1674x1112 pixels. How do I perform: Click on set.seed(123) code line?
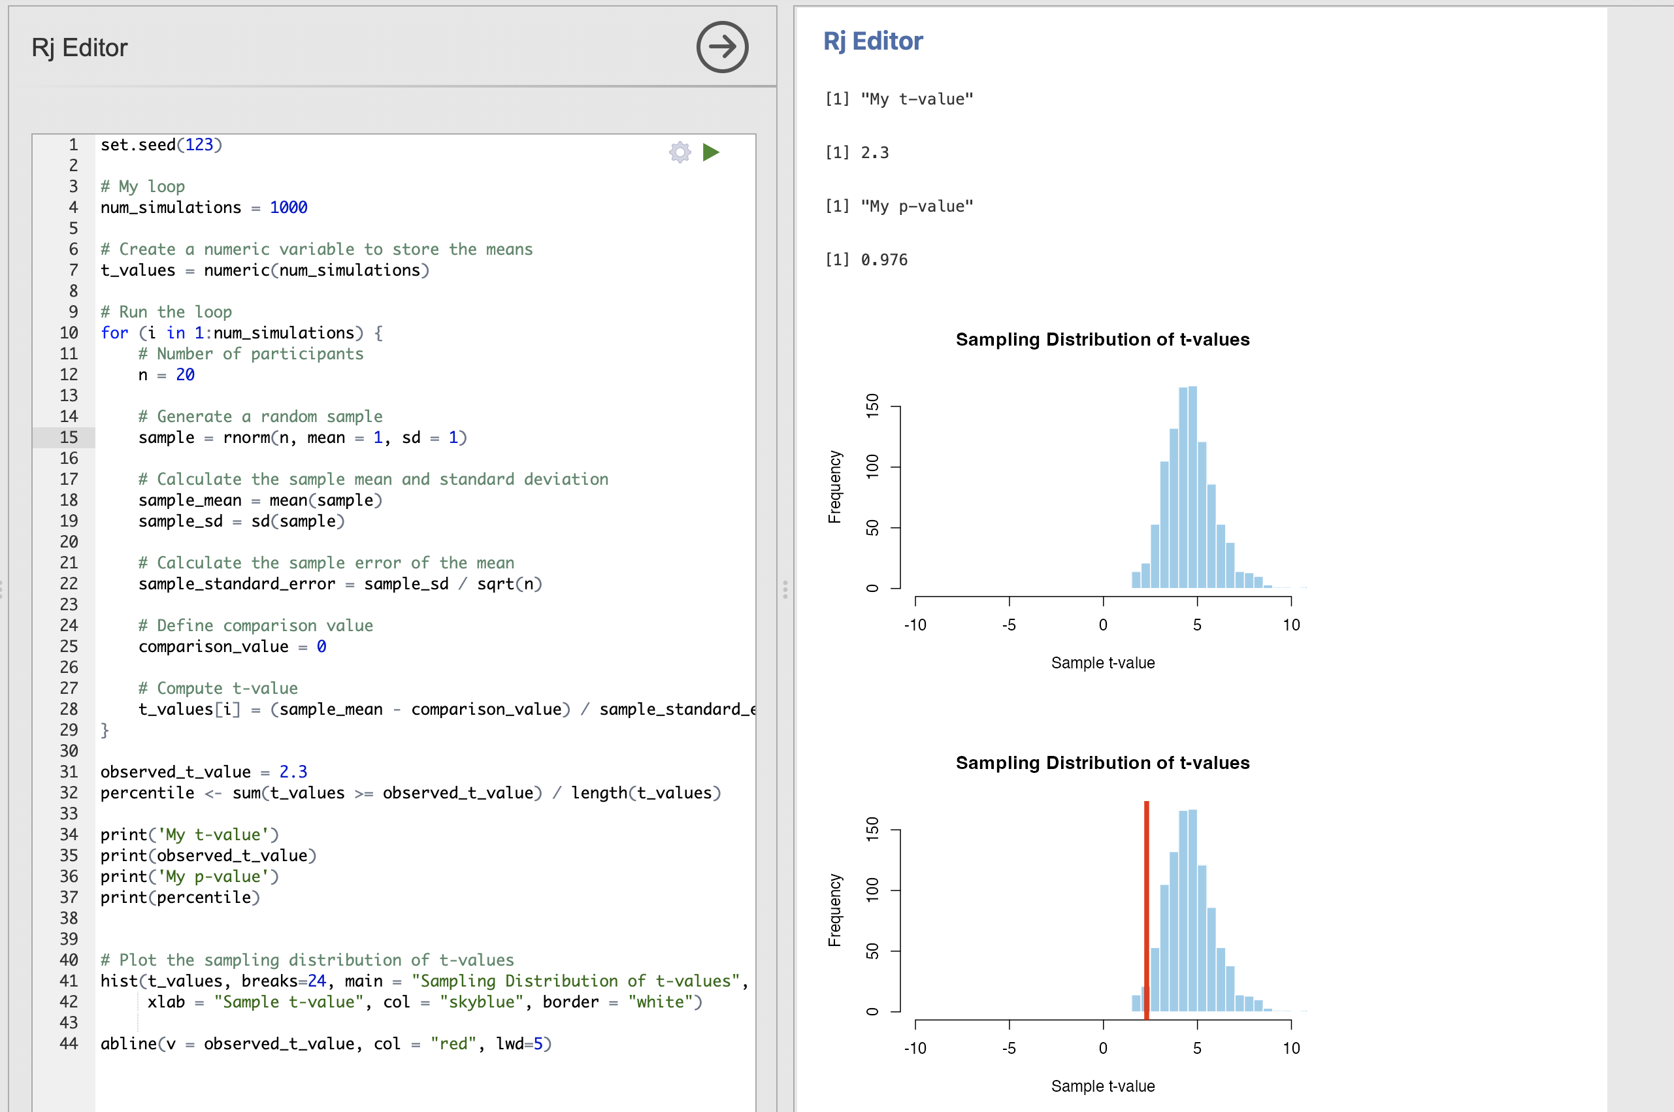pyautogui.click(x=161, y=144)
